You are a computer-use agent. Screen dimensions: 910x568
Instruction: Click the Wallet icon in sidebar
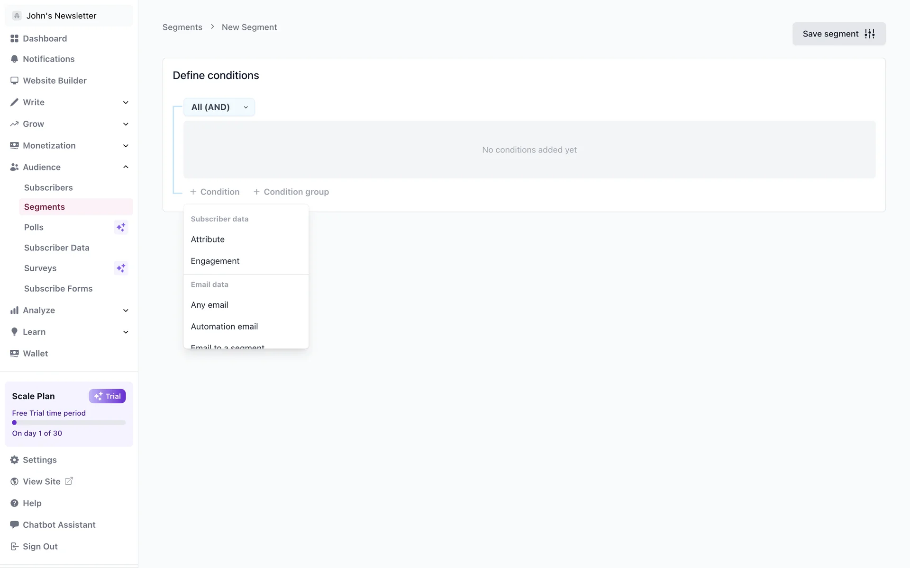coord(14,354)
